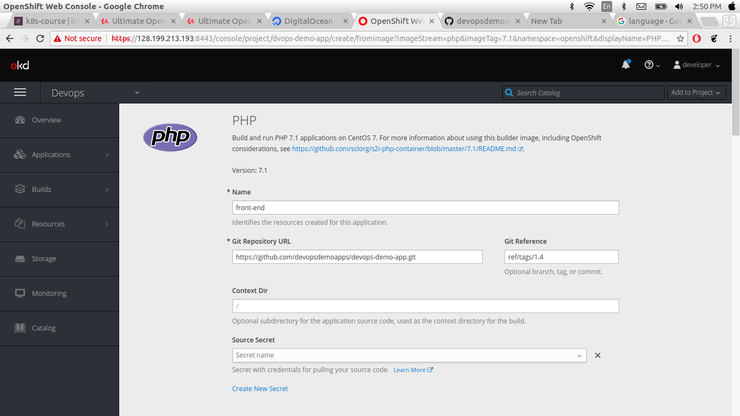
Task: Go to Storage in sidebar
Action: 59,259
